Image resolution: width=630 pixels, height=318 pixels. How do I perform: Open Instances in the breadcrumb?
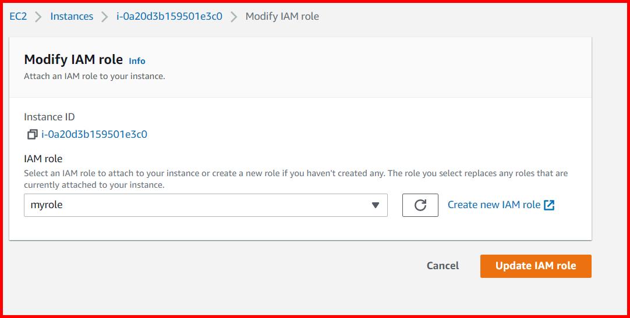tap(72, 16)
